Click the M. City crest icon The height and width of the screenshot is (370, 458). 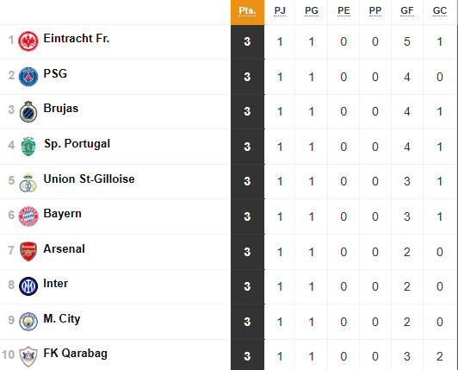[x=28, y=322]
